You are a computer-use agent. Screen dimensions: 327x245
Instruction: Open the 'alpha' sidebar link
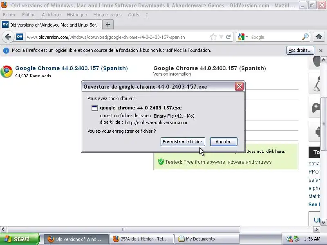pyautogui.click(x=314, y=188)
